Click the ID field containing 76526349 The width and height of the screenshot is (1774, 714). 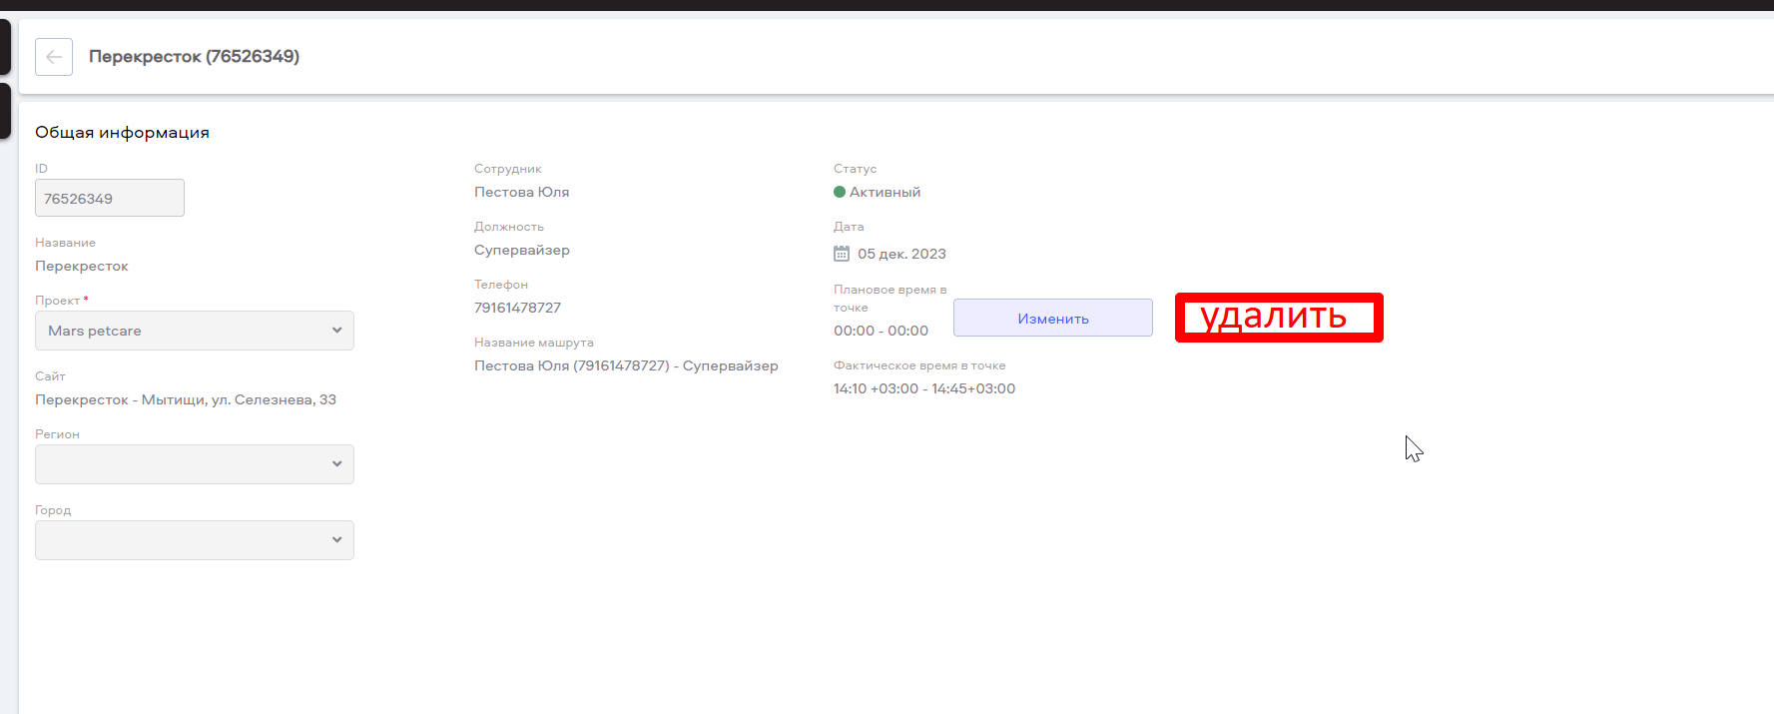[110, 198]
